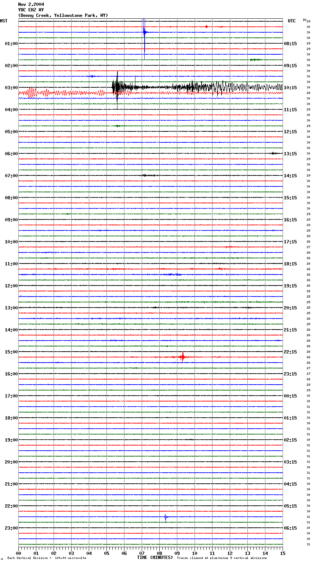Click the red event burst near minute 9 below 15:00
Screen dimensions: 312x563
[x=182, y=357]
